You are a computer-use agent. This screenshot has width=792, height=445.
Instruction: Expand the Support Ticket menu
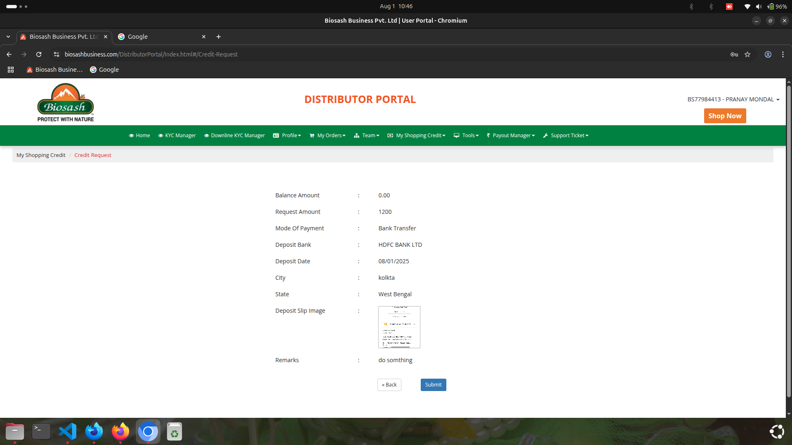pos(566,136)
